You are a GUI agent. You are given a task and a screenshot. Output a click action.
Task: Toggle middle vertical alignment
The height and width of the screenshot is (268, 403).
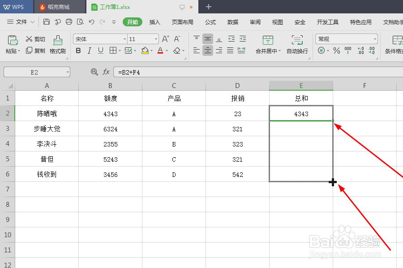208,39
